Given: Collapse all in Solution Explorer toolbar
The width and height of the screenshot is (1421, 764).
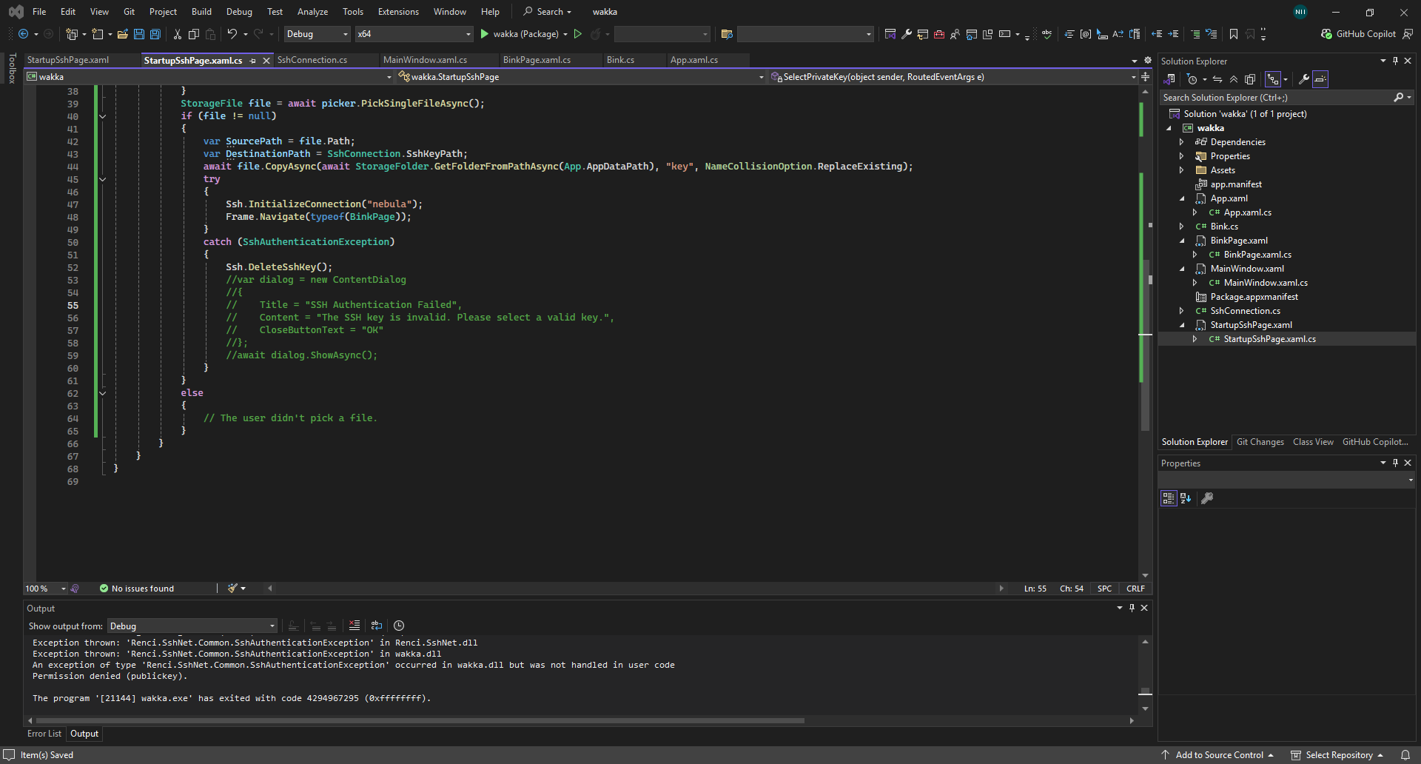Looking at the screenshot, I should pyautogui.click(x=1234, y=79).
